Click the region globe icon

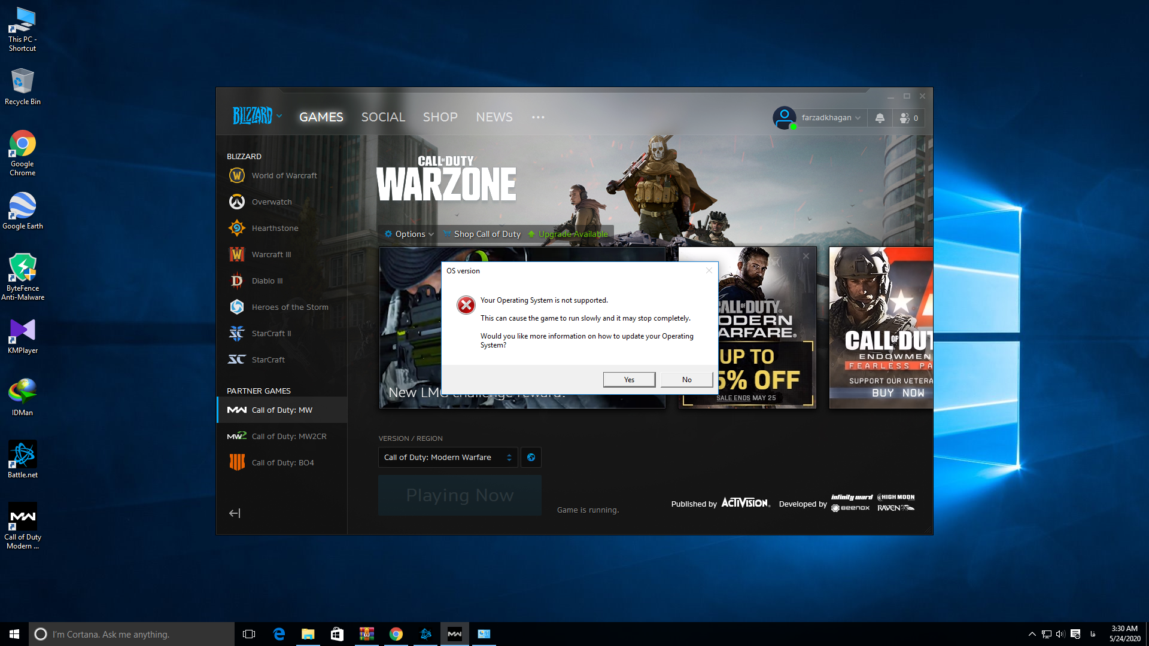pos(531,457)
